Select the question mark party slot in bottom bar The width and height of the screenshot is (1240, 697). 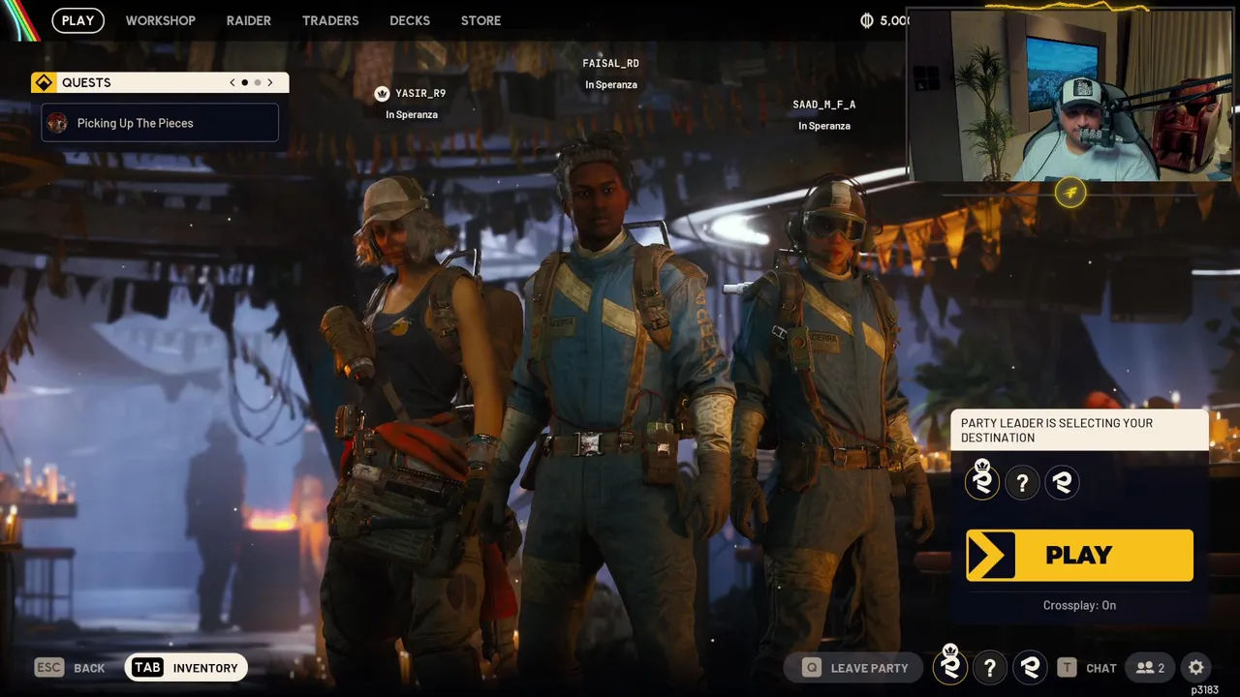[x=989, y=667]
